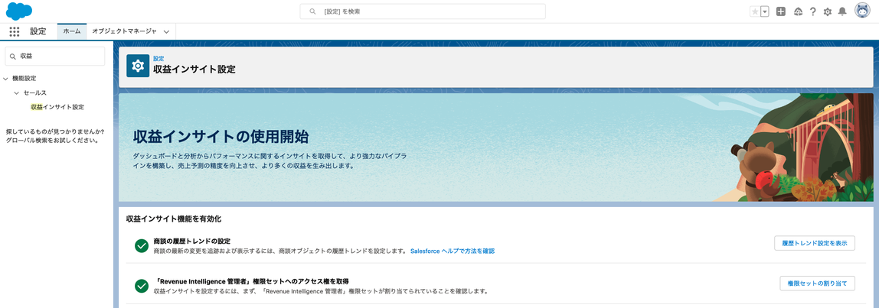Click the Salesforce cloud logo

[19, 11]
